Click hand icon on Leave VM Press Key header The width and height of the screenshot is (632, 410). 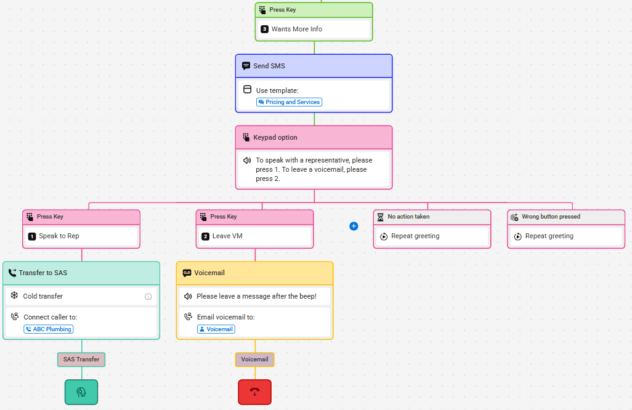(x=203, y=217)
